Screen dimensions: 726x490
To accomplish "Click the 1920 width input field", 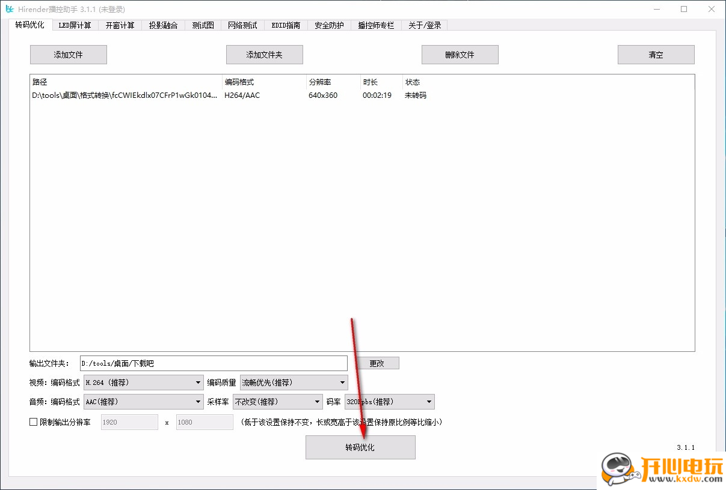I will [129, 422].
